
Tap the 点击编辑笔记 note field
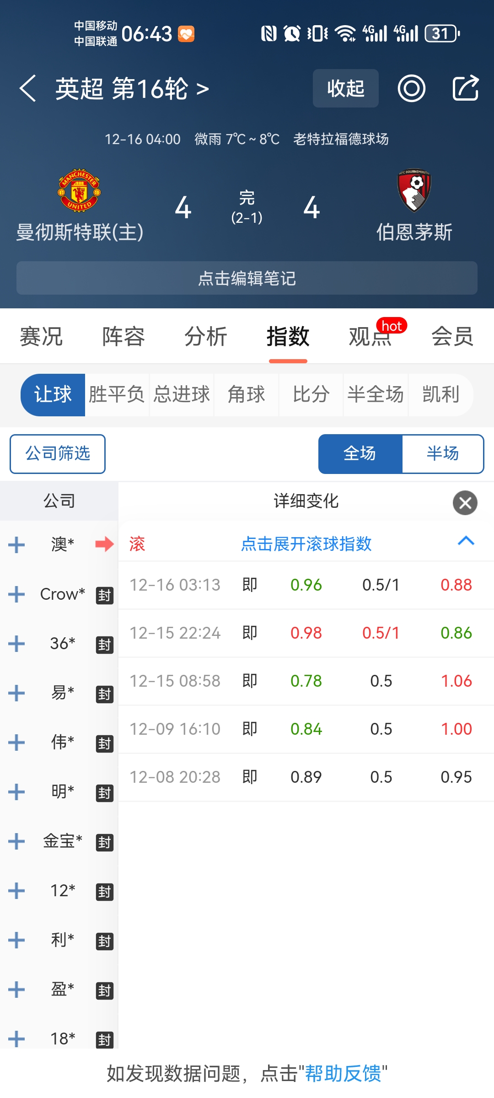click(x=247, y=278)
